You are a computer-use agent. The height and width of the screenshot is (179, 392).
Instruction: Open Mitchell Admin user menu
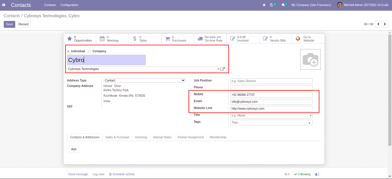tap(362, 5)
